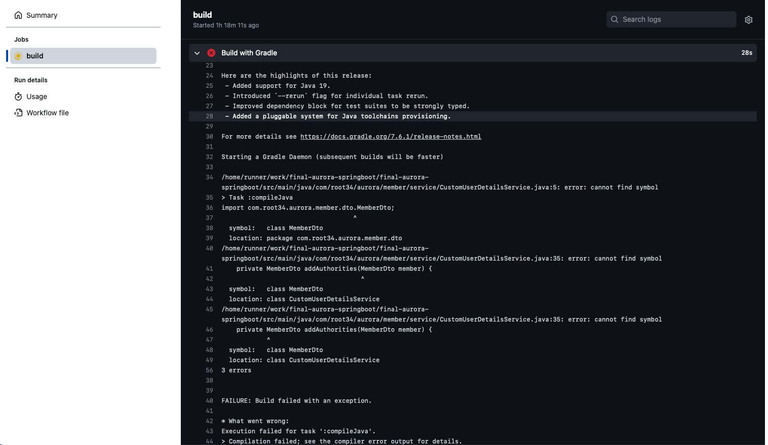Screen dimensions: 768x445
Task: Click 'Here are the highlights of this release' line
Action: [297, 76]
